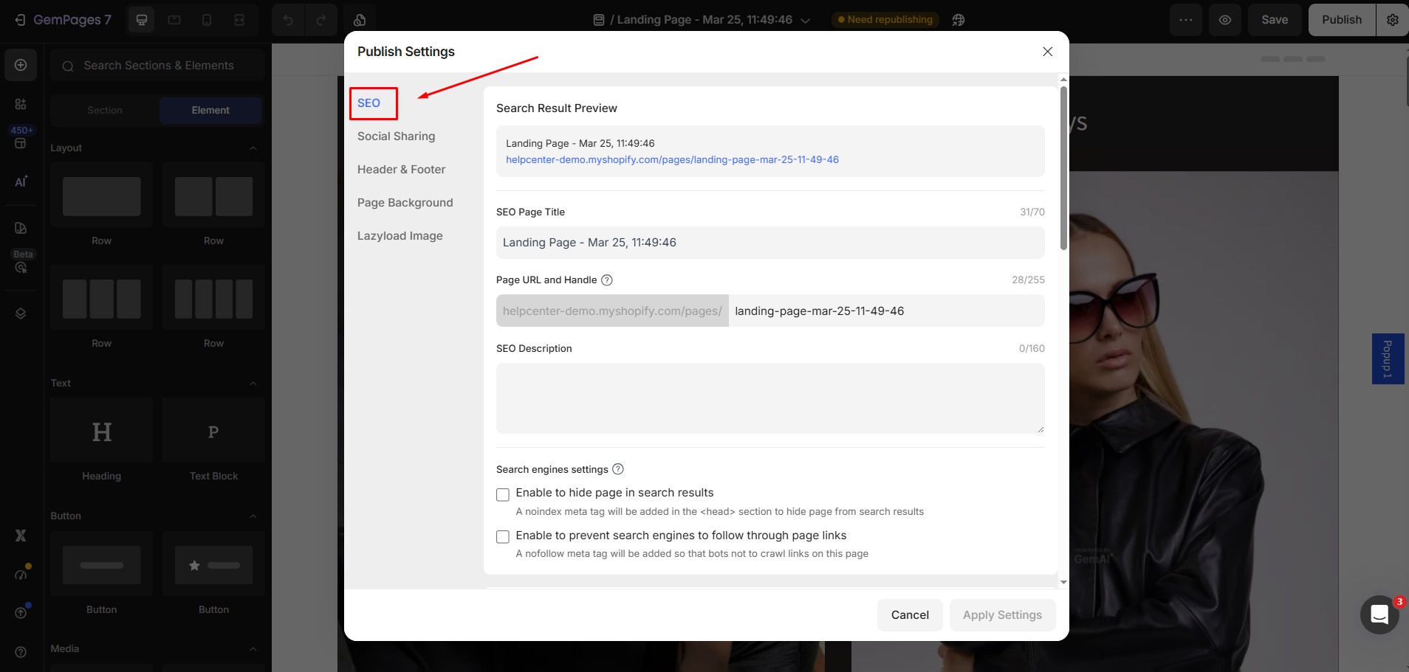
Task: Switch to the Section tab
Action: [105, 110]
